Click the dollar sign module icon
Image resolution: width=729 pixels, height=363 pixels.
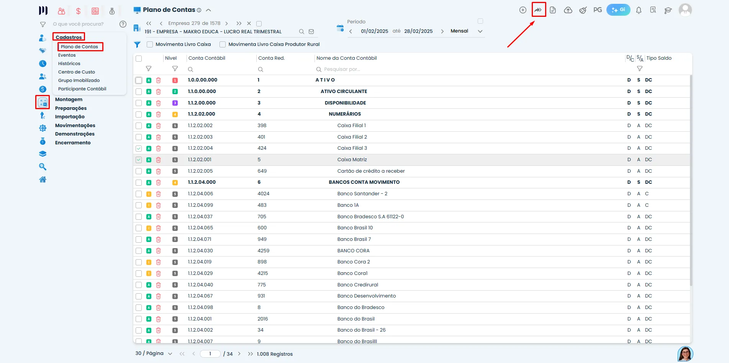78,11
